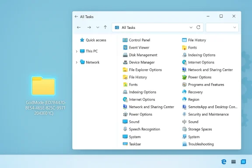
Task: Open the Disk Management icon
Action: click(x=125, y=55)
